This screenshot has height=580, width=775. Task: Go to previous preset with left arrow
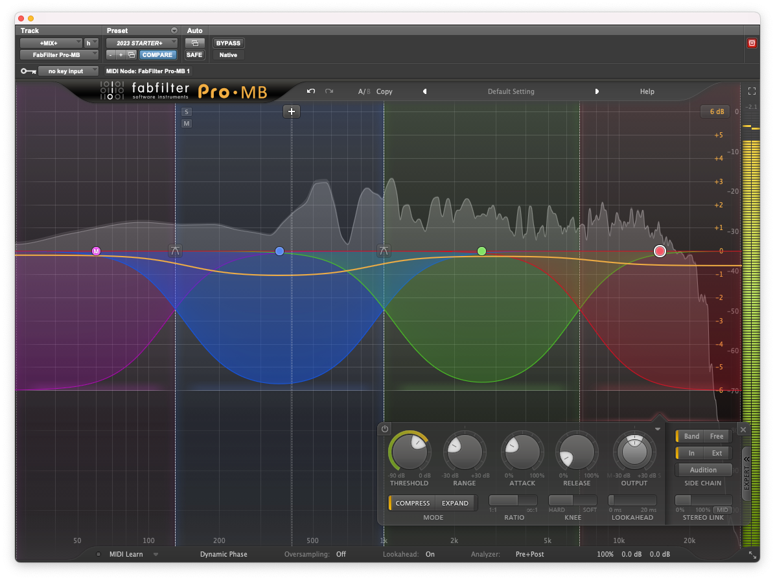pyautogui.click(x=424, y=91)
